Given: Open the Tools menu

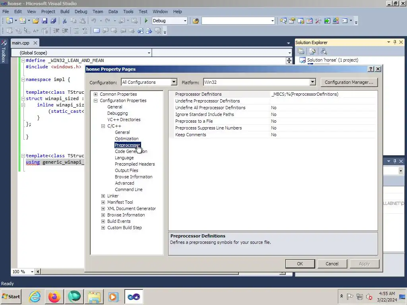Looking at the screenshot, I should tap(128, 12).
